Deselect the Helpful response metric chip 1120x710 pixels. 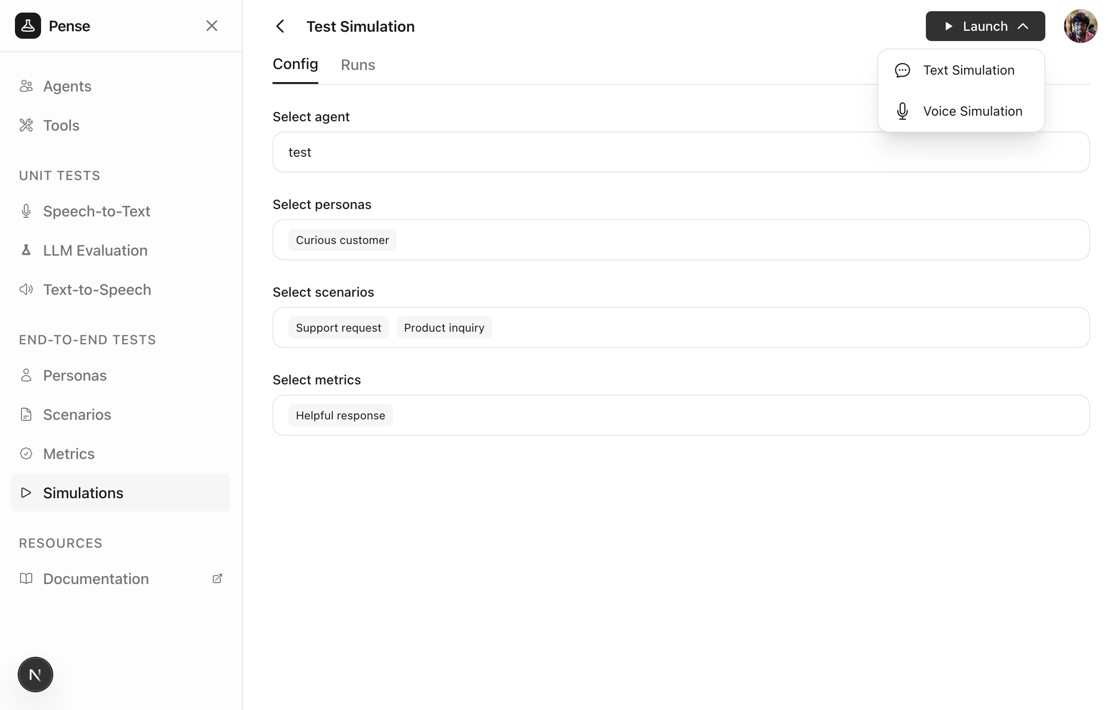[340, 415]
